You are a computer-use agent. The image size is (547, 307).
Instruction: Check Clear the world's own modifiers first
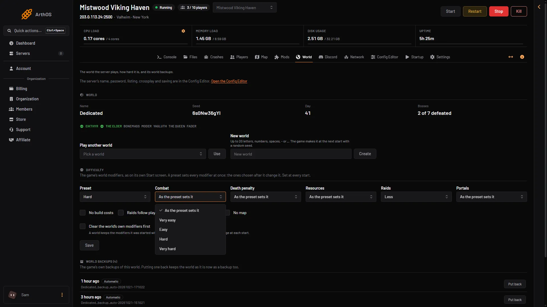pos(83,226)
